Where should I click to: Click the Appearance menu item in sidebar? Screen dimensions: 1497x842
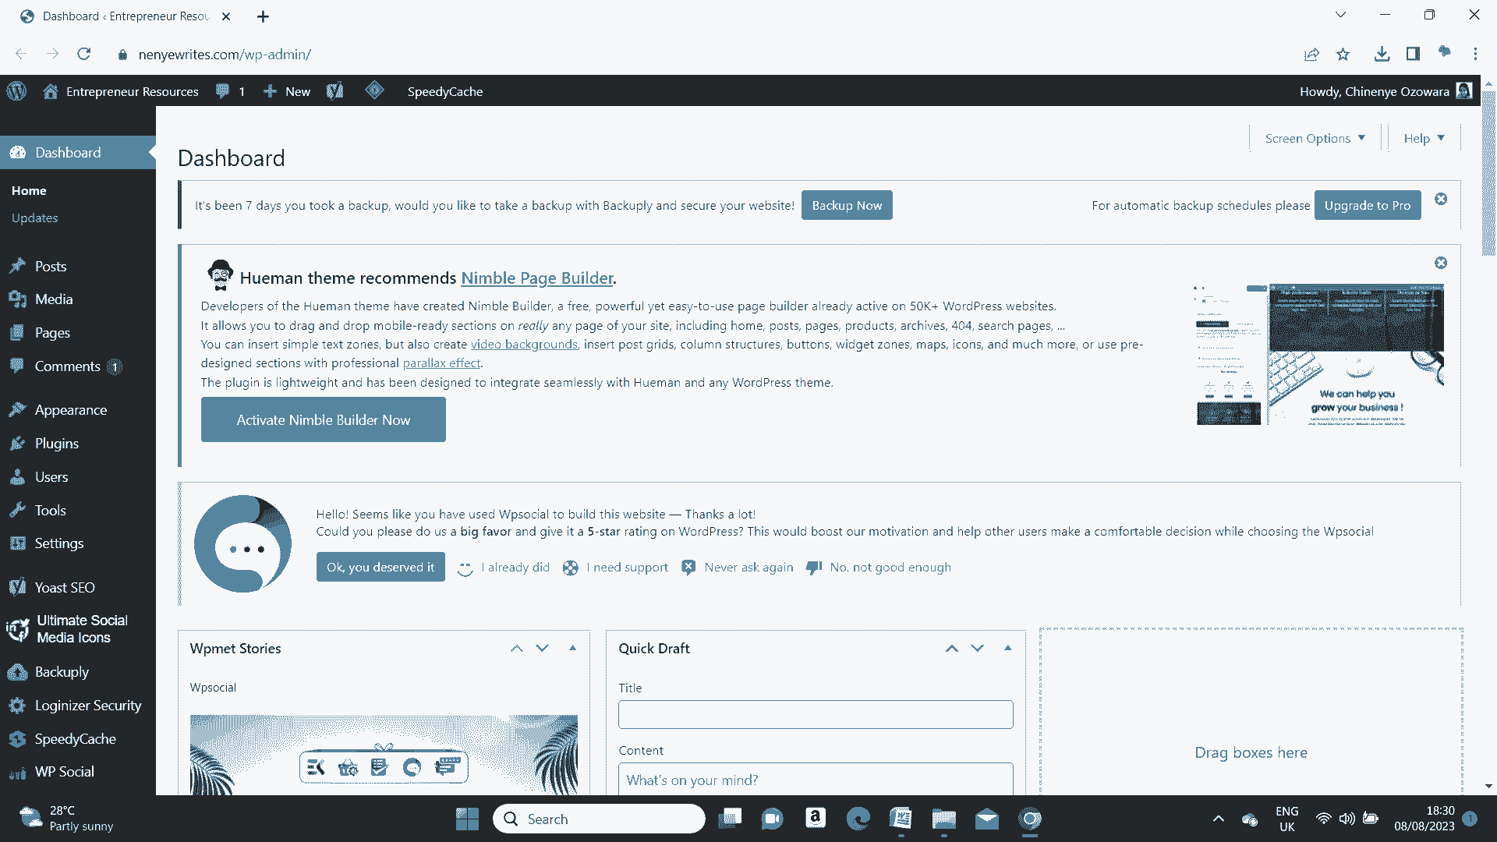71,409
